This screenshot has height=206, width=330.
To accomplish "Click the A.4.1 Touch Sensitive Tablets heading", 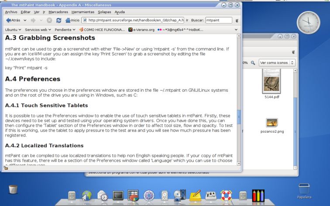I will tap(47, 106).
